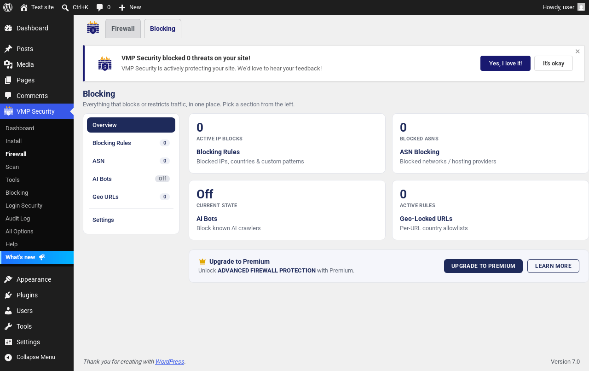Image resolution: width=589 pixels, height=371 pixels.
Task: Click the Collapse Menu arrow icon
Action: point(8,357)
